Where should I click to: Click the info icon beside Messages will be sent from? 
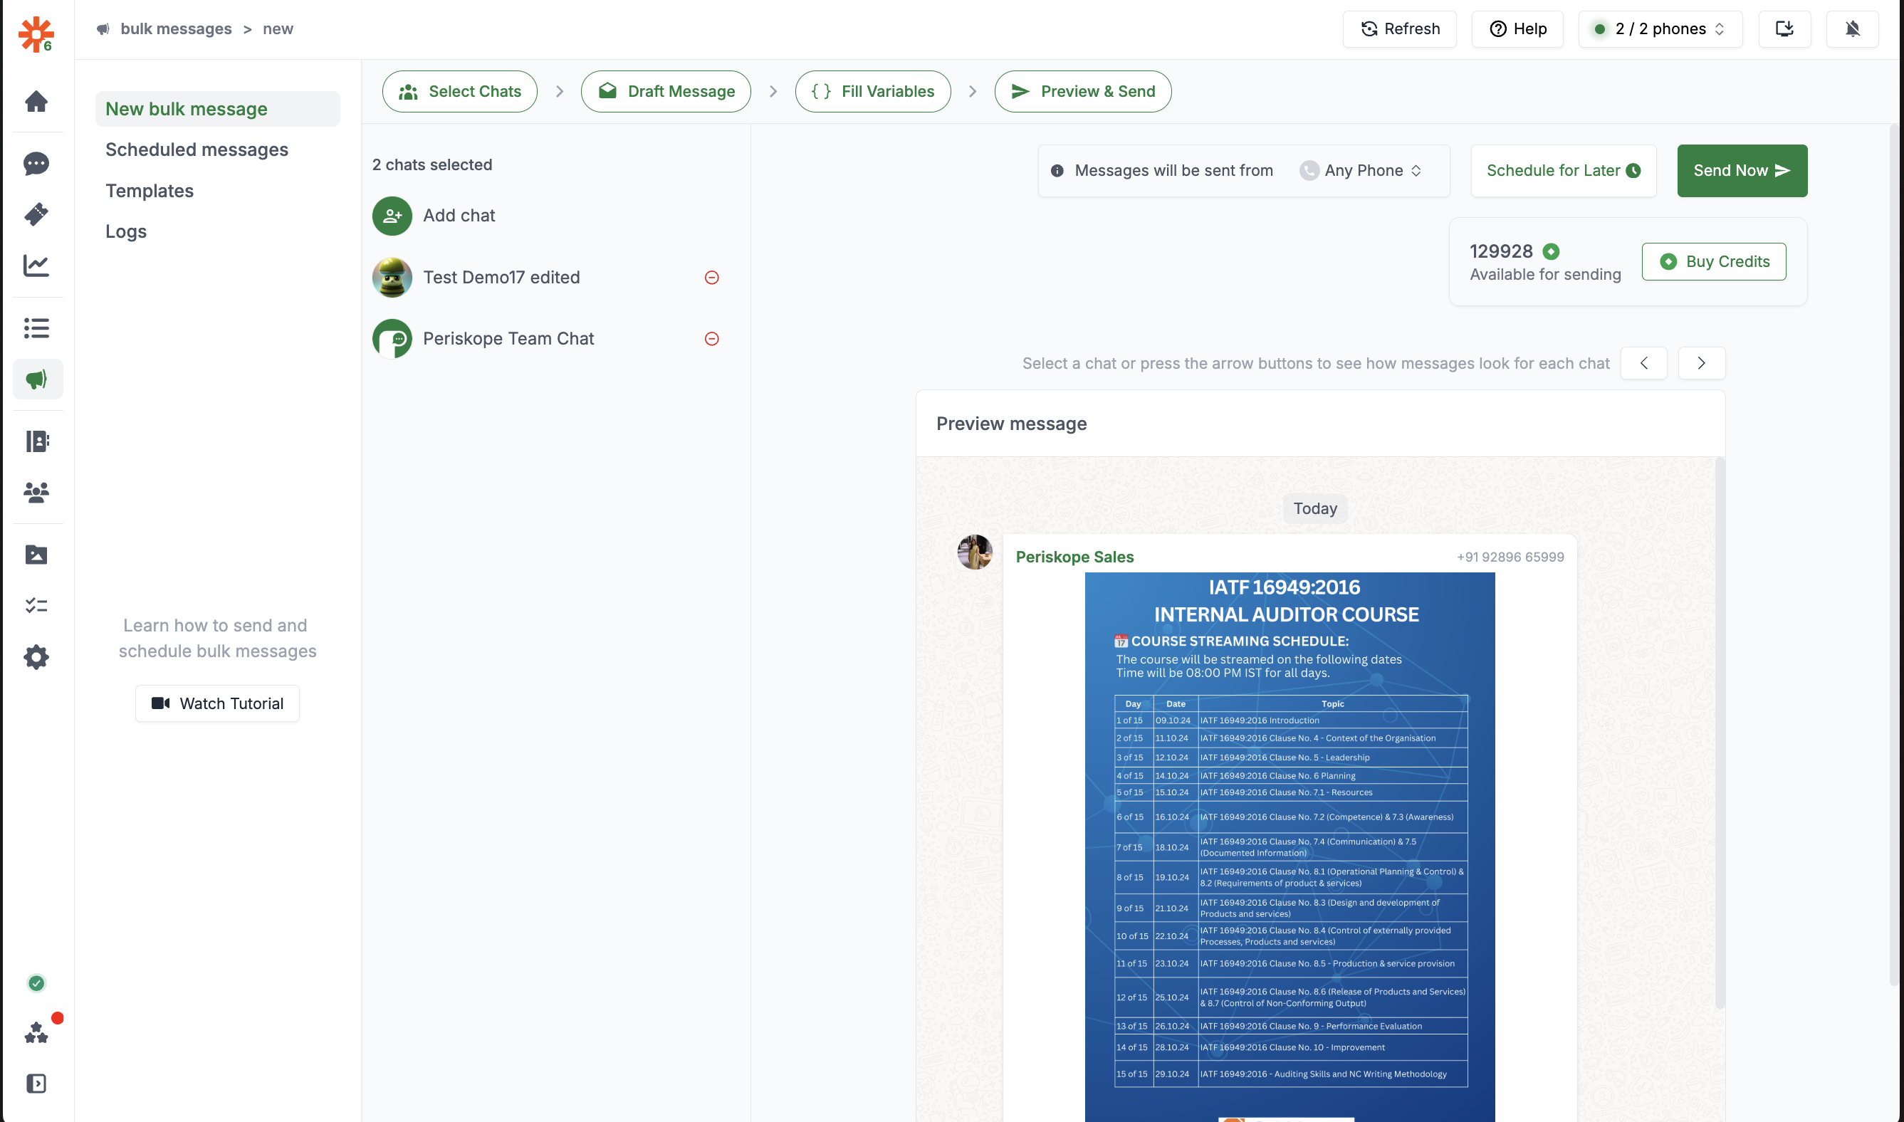point(1057,171)
